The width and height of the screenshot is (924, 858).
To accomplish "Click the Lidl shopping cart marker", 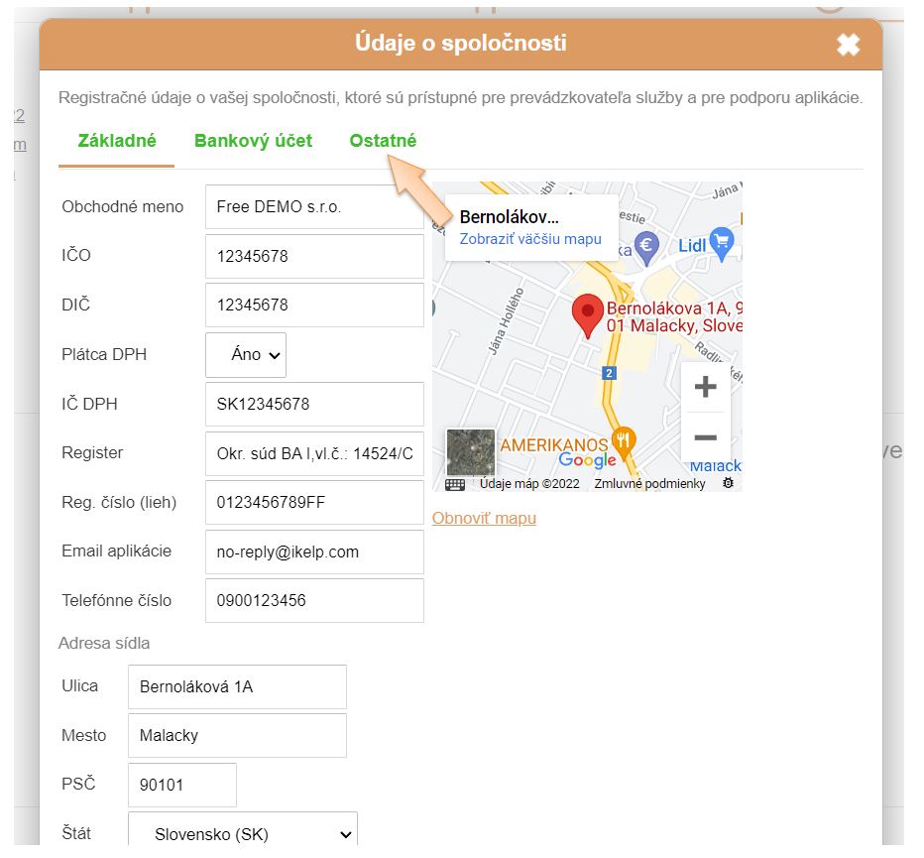I will click(x=722, y=241).
